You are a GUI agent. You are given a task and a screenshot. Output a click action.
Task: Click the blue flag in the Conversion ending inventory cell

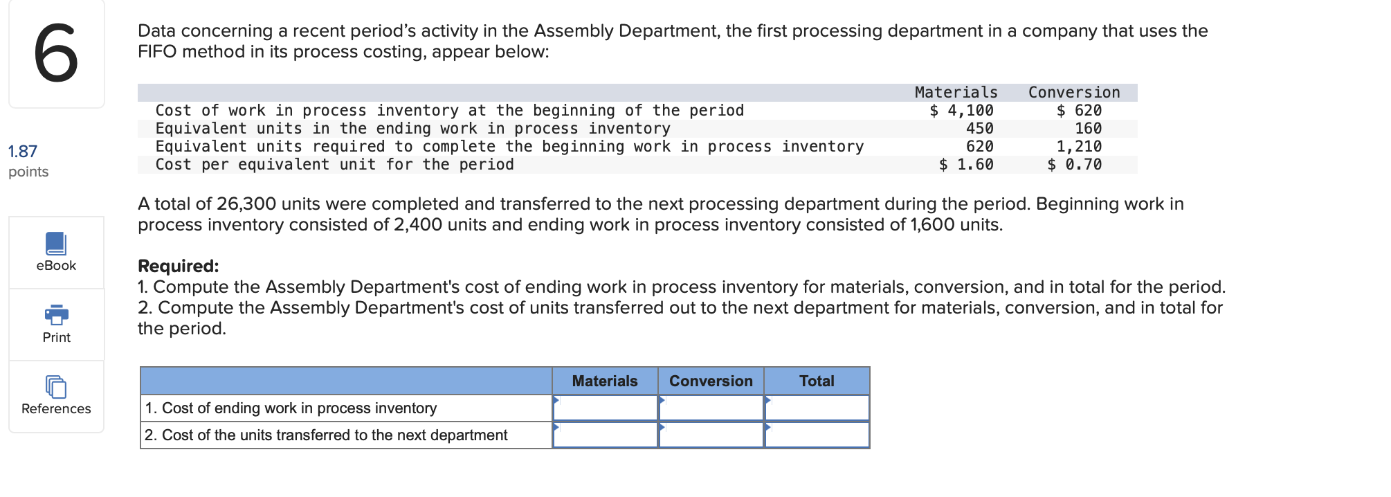tap(662, 400)
